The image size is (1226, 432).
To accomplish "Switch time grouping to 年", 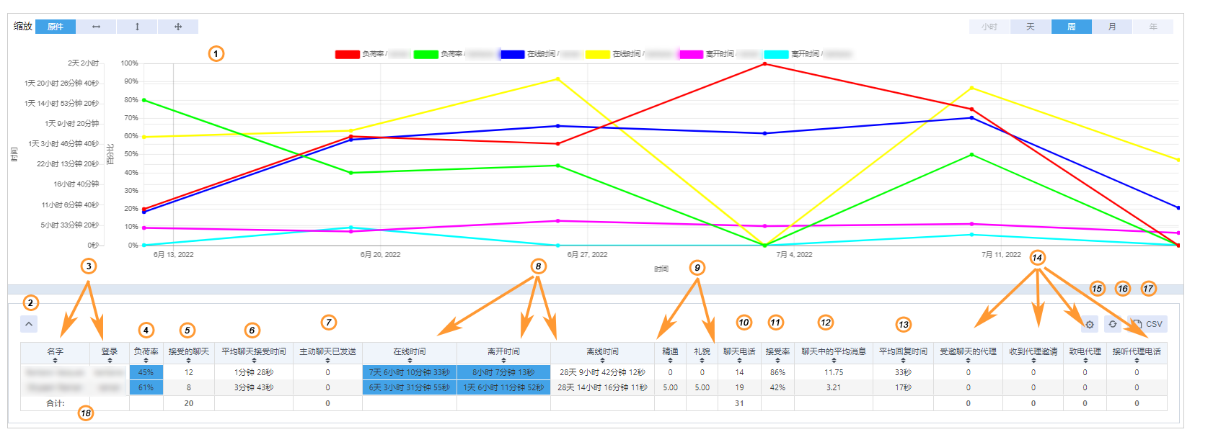I will (x=1153, y=27).
